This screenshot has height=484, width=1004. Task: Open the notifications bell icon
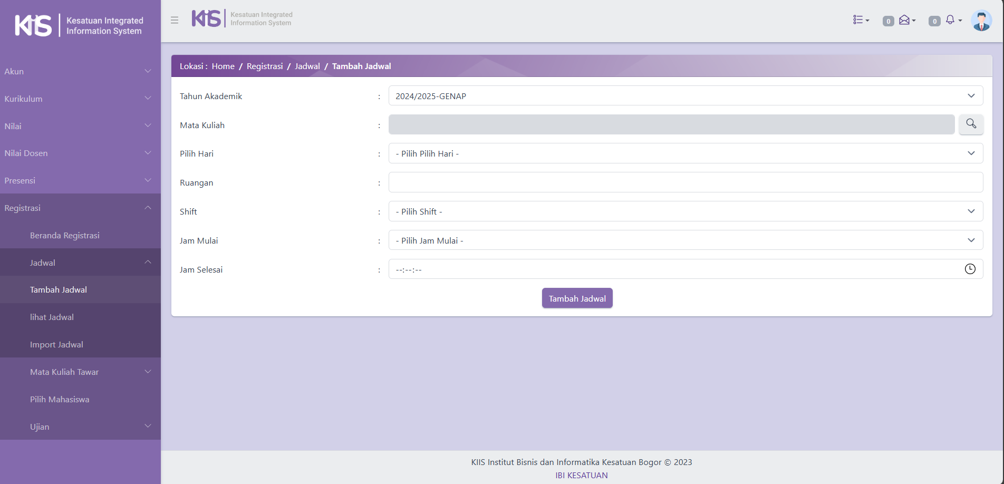(952, 20)
